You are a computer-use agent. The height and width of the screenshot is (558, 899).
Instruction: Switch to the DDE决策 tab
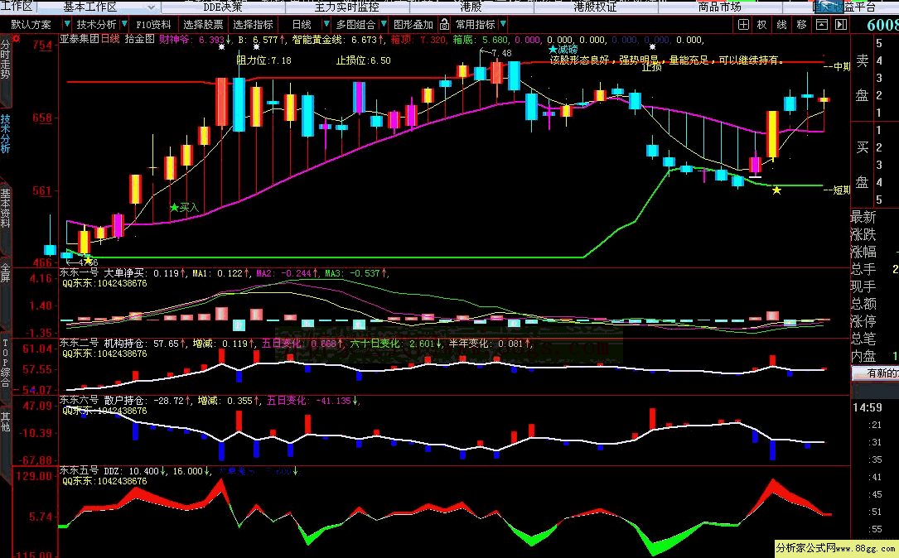[x=223, y=7]
